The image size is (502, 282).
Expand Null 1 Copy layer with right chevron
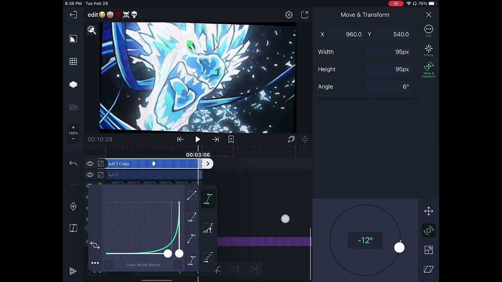(208, 164)
